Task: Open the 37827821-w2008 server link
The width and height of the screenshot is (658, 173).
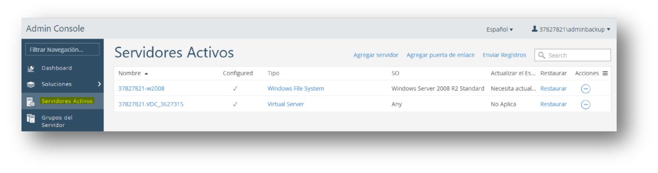Action: coord(141,88)
